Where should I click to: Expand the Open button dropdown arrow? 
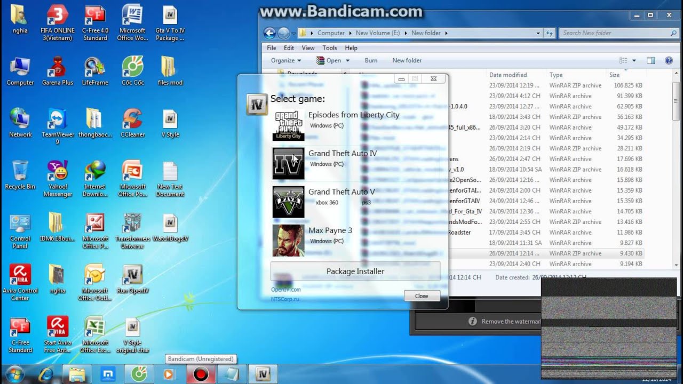347,60
